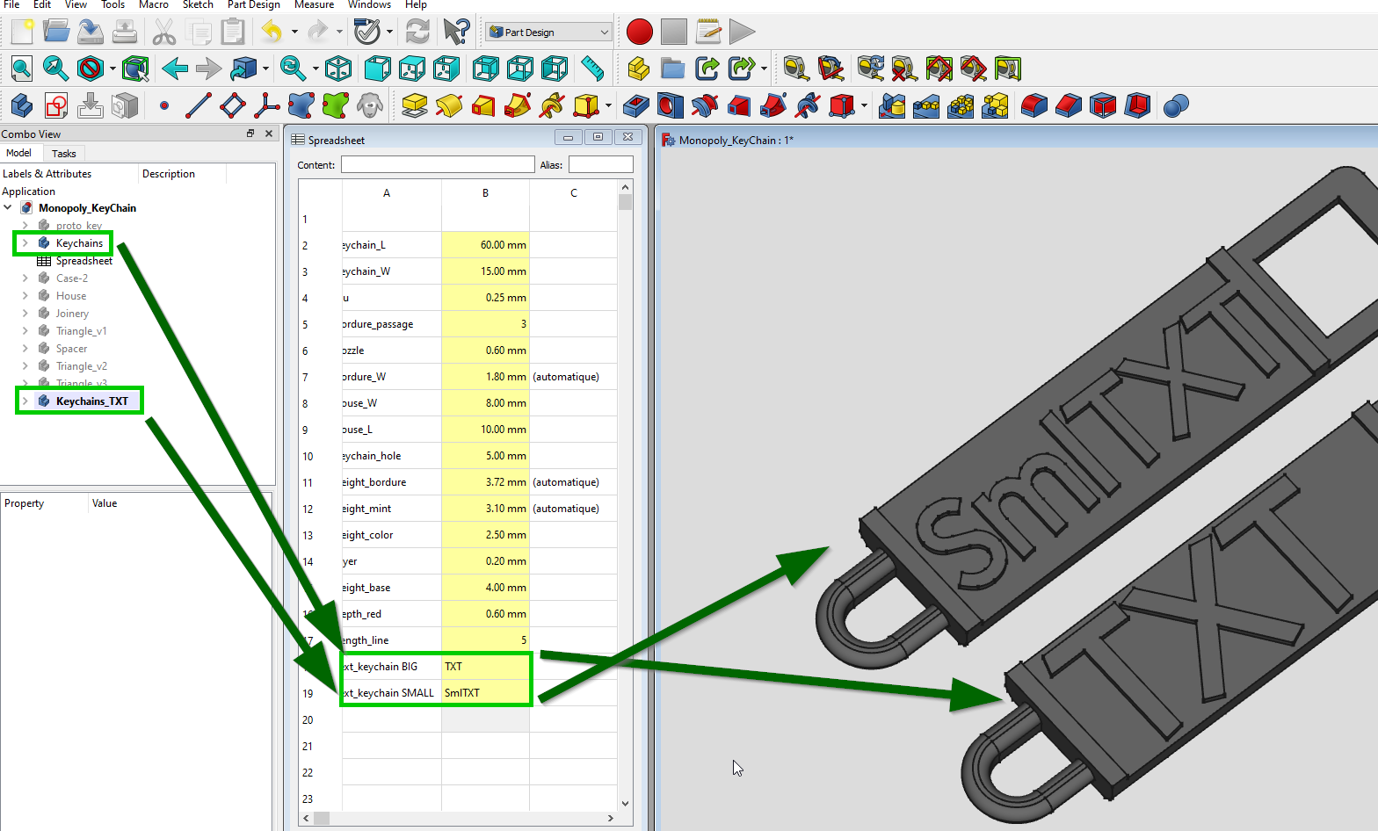Apply the Fillet tool
Screen dimensions: 1378x831
[x=1034, y=106]
